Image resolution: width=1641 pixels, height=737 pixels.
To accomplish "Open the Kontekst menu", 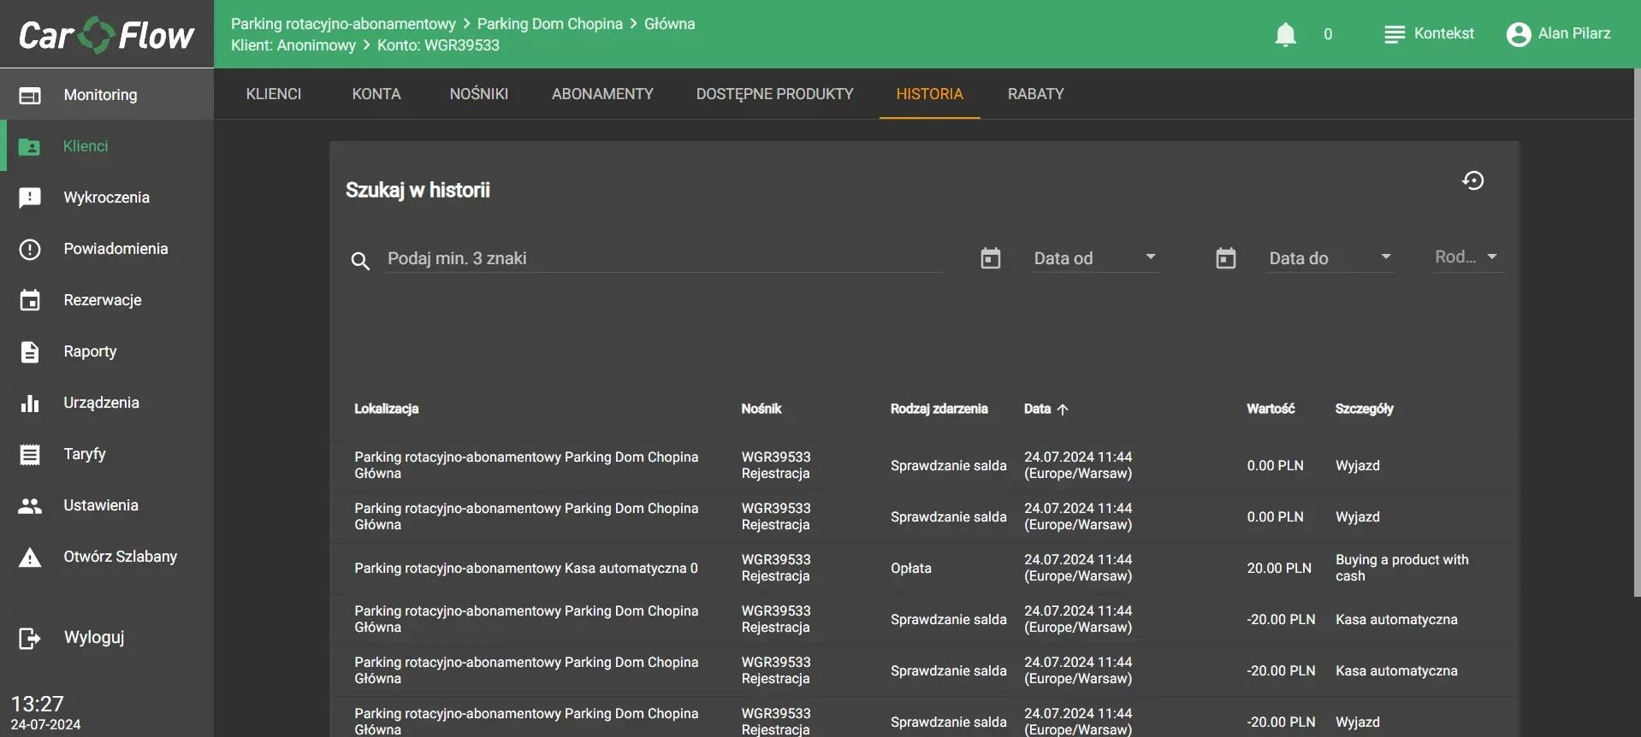I will click(x=1430, y=34).
